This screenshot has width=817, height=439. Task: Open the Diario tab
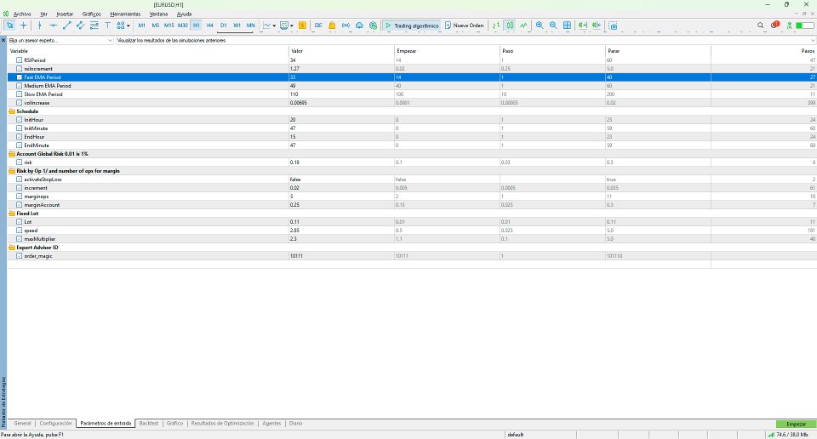coord(295,424)
